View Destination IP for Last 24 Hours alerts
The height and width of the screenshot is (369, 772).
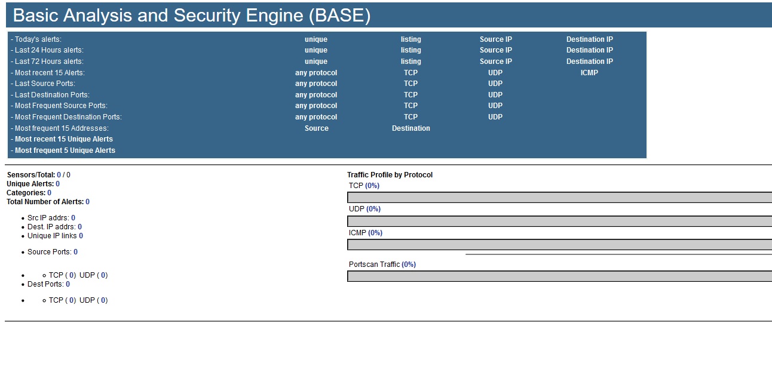point(590,50)
